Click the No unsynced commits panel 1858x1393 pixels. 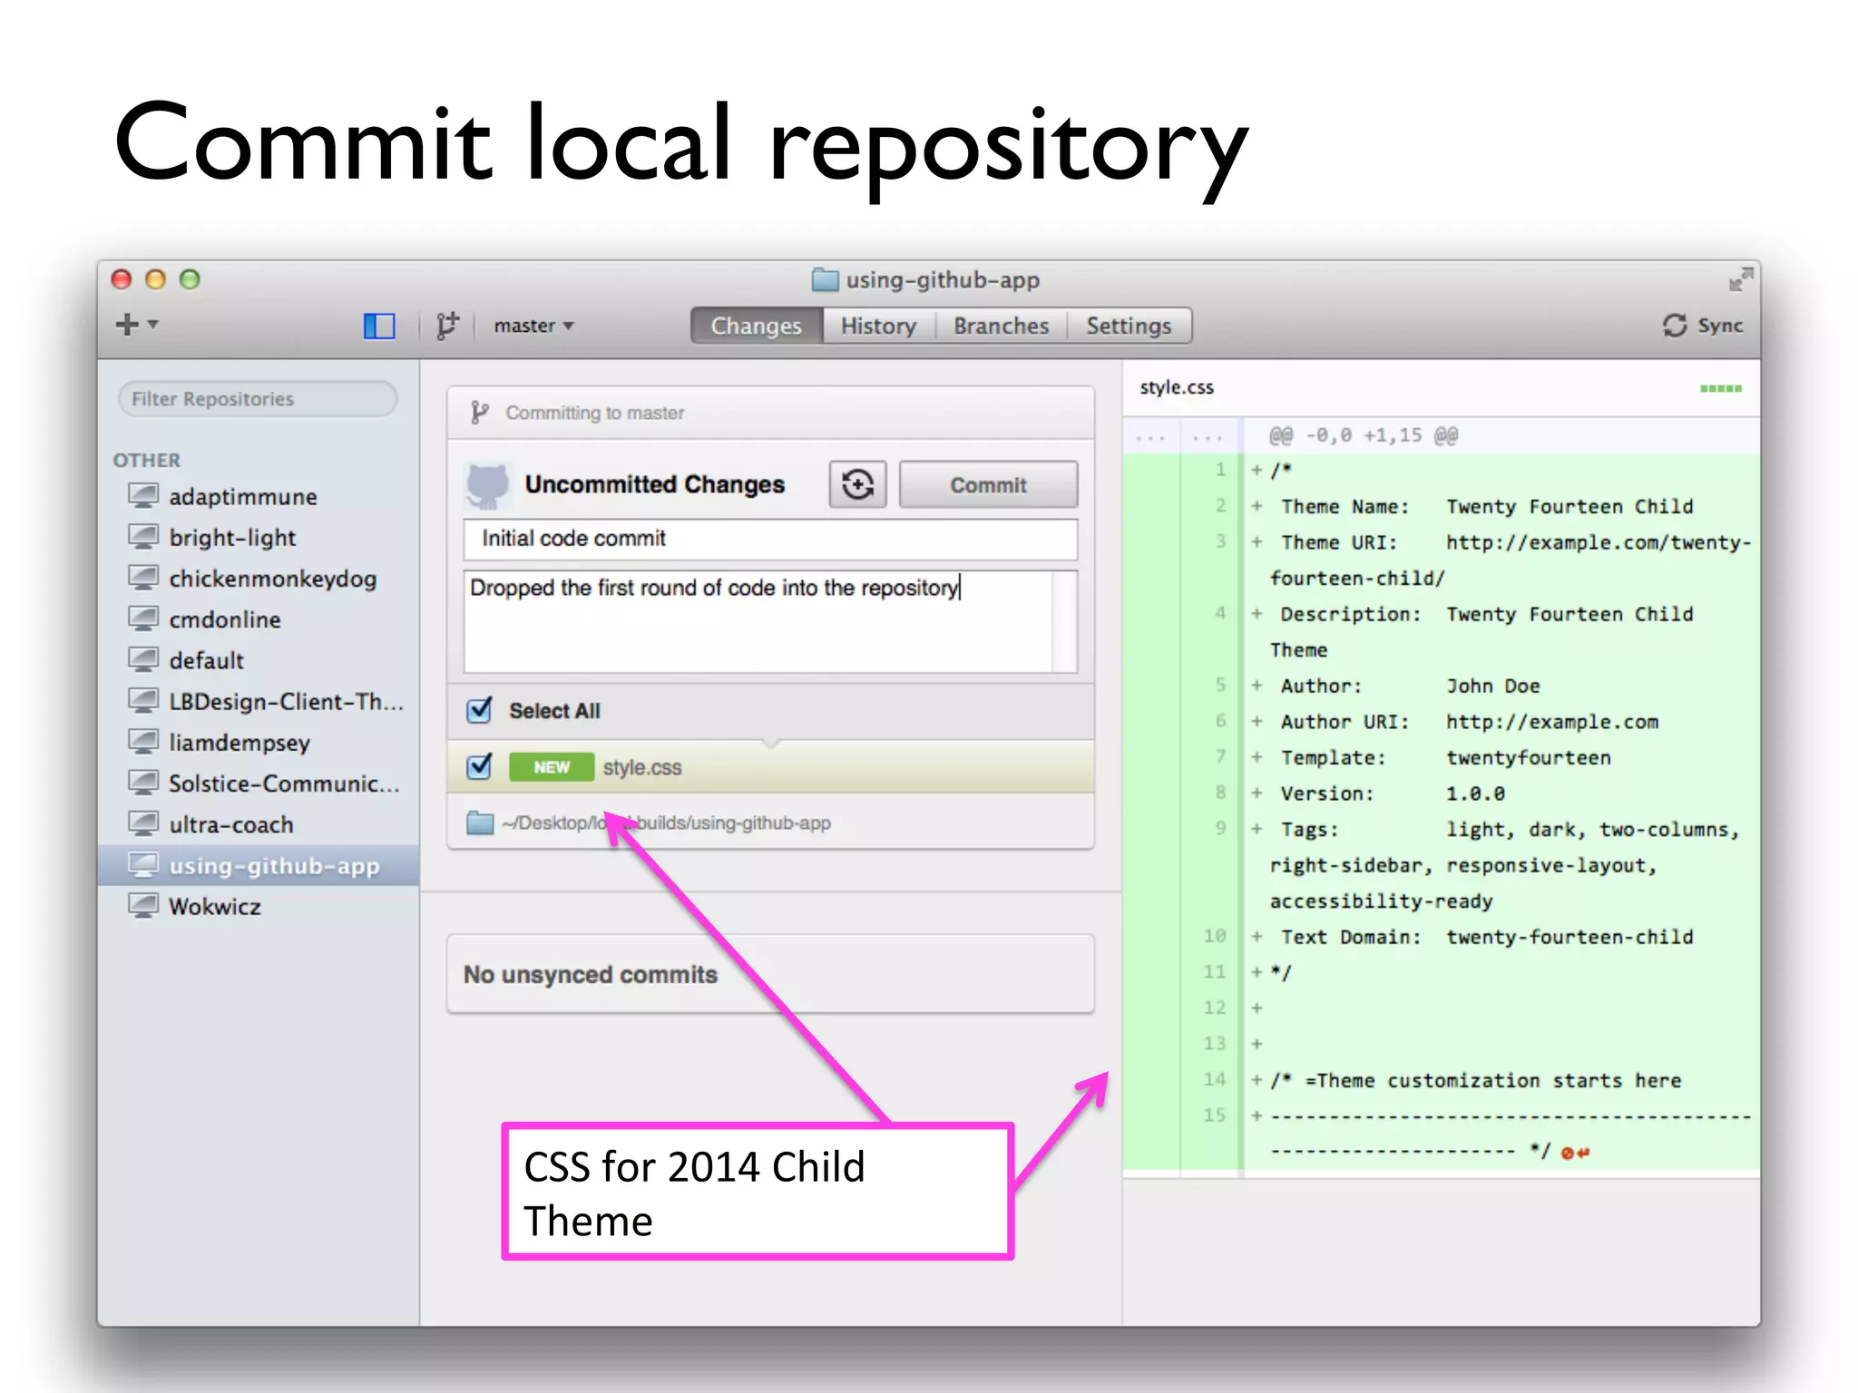coord(770,974)
